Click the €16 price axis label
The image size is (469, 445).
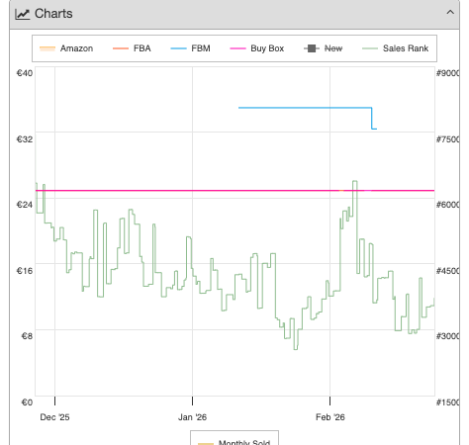click(x=25, y=271)
